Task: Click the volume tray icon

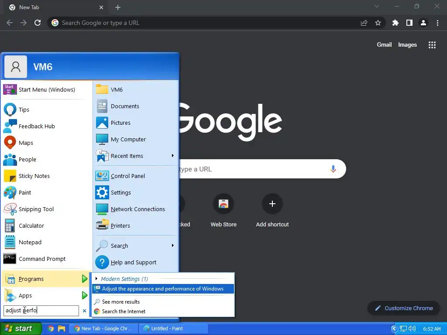Action: pyautogui.click(x=412, y=329)
